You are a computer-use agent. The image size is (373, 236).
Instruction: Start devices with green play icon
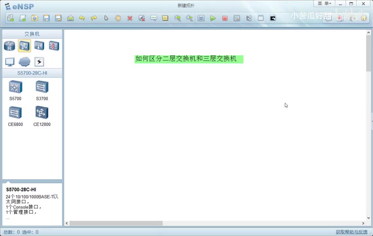point(213,18)
